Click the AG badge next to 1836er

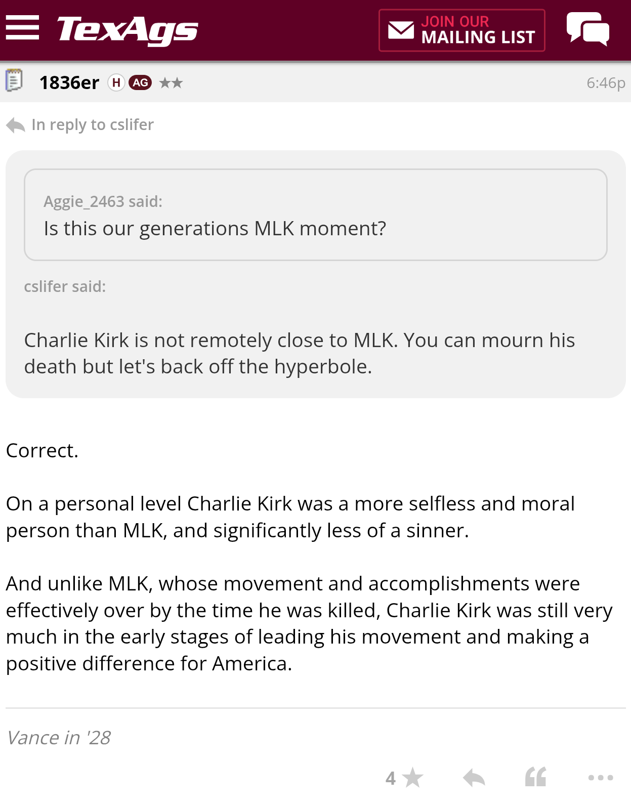click(140, 82)
